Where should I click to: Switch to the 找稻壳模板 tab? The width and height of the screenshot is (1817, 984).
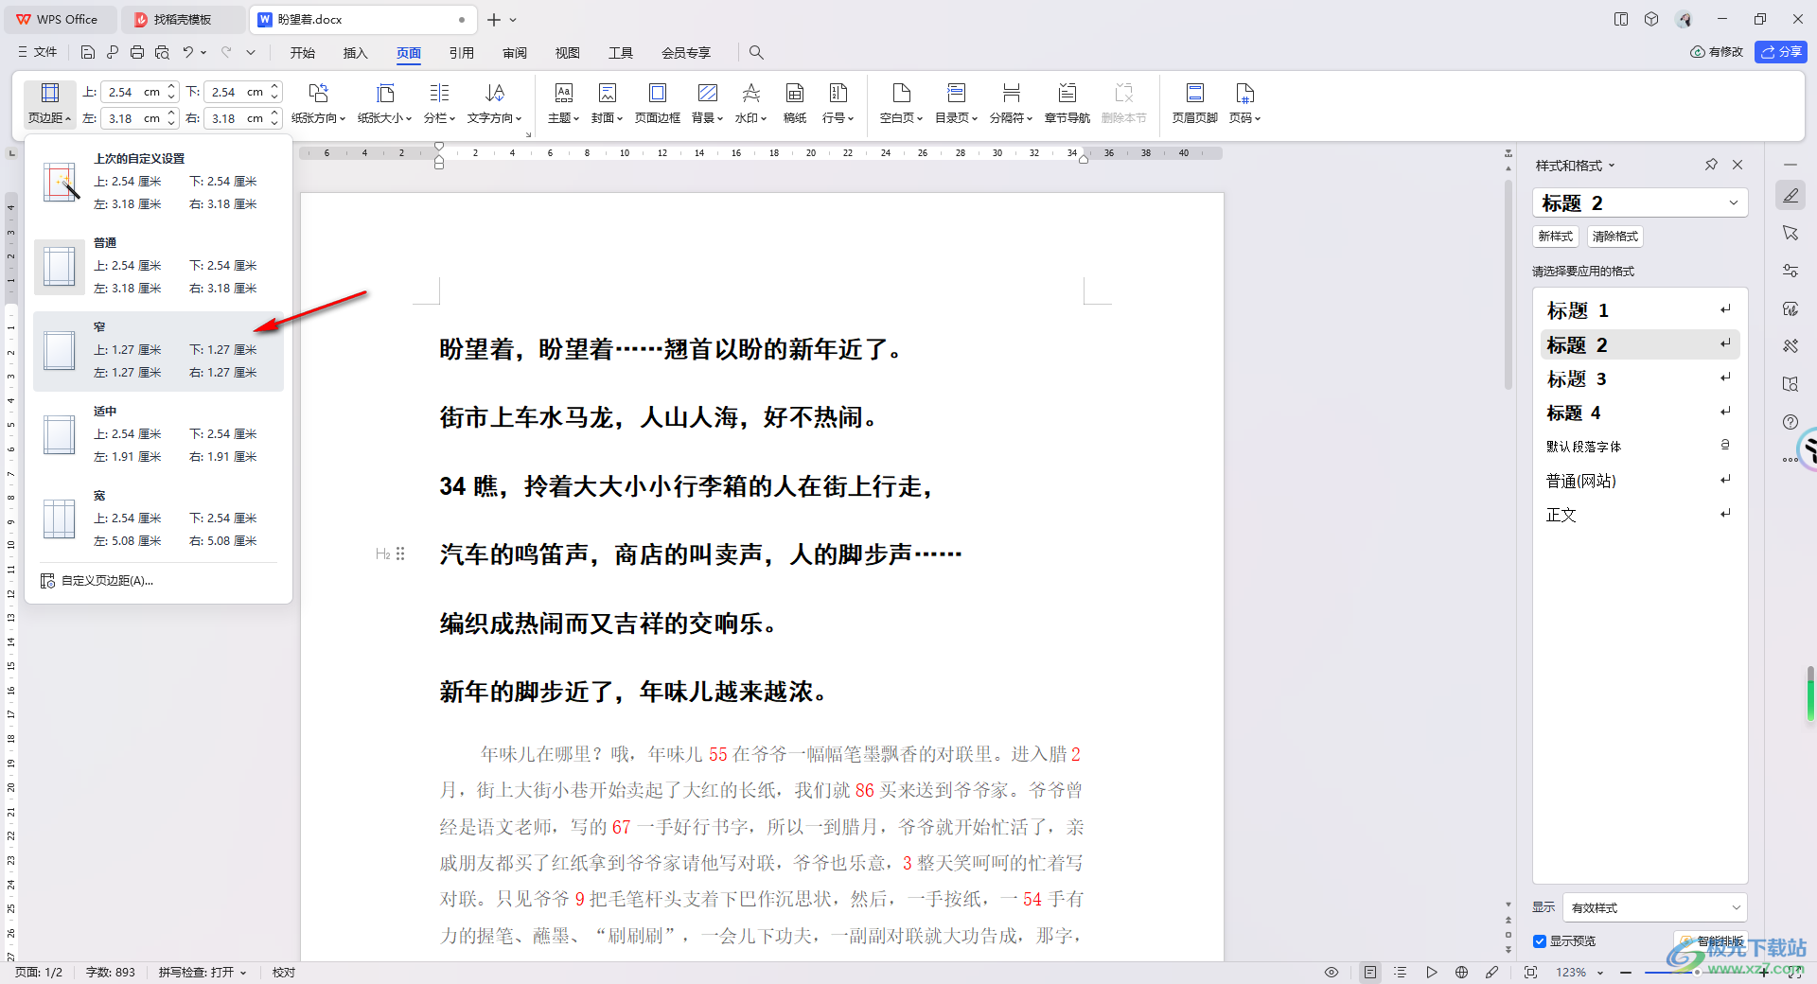point(184,20)
